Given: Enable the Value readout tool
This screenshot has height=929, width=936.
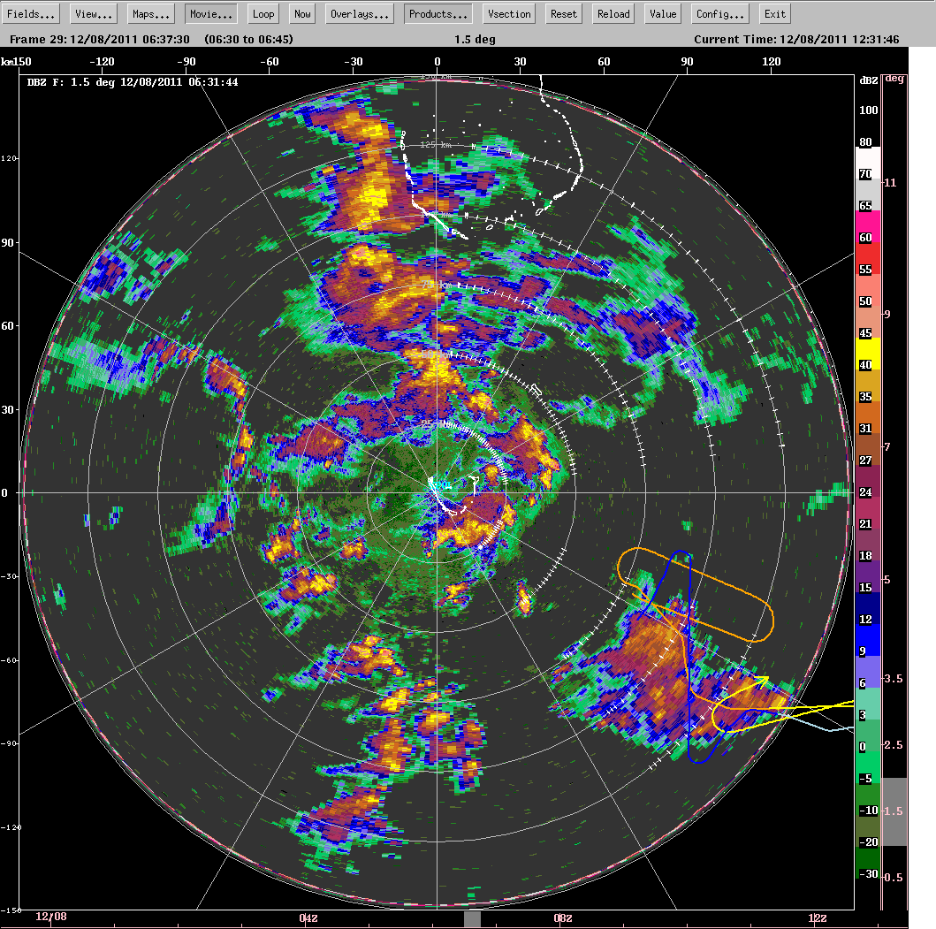Looking at the screenshot, I should tap(663, 14).
